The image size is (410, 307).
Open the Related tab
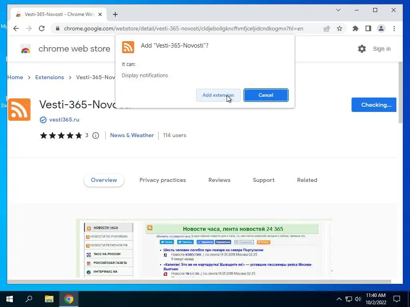coord(307,180)
